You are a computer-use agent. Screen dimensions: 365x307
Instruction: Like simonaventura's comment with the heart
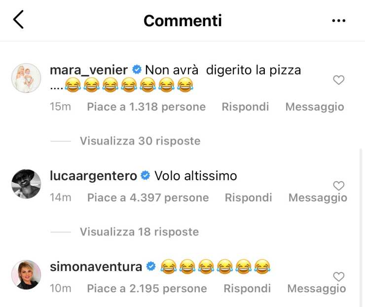click(338, 277)
